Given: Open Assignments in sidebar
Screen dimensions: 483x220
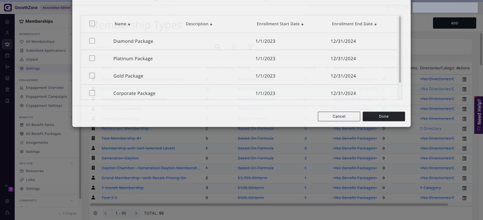Looking at the screenshot, I should pyautogui.click(x=37, y=143).
